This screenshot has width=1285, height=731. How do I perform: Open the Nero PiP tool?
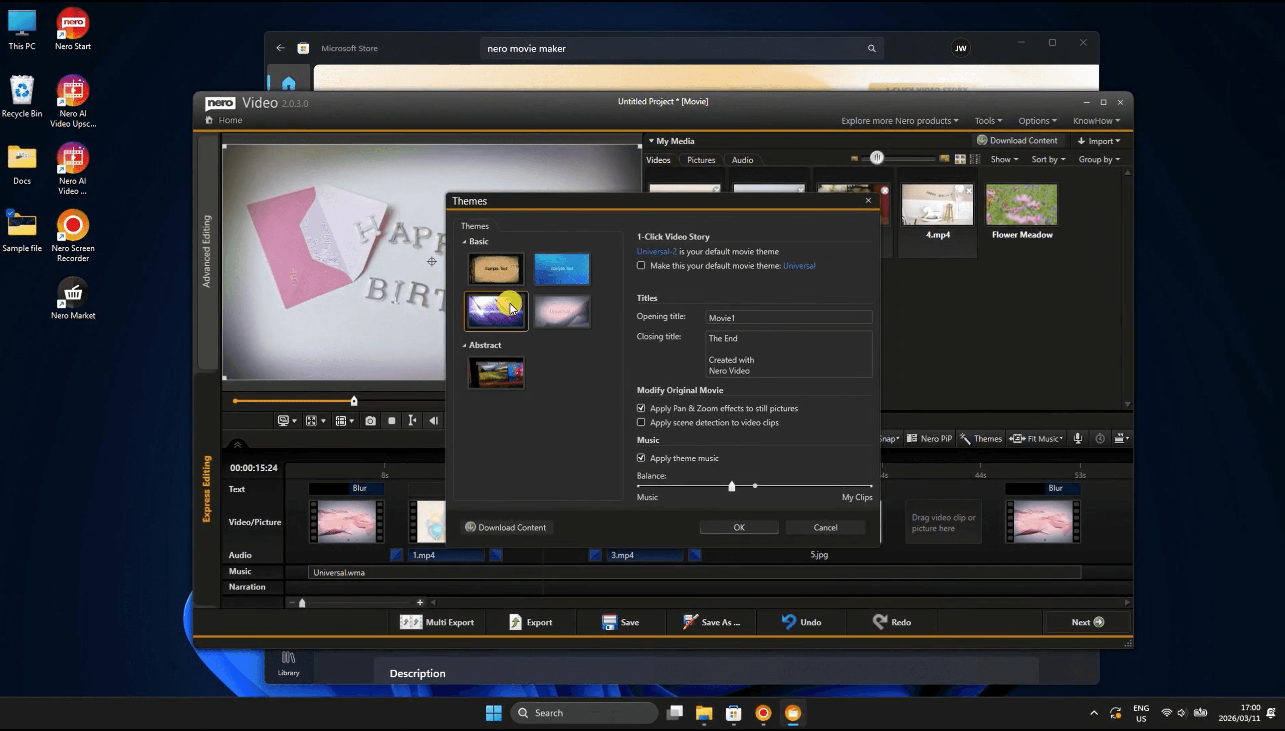tap(929, 438)
